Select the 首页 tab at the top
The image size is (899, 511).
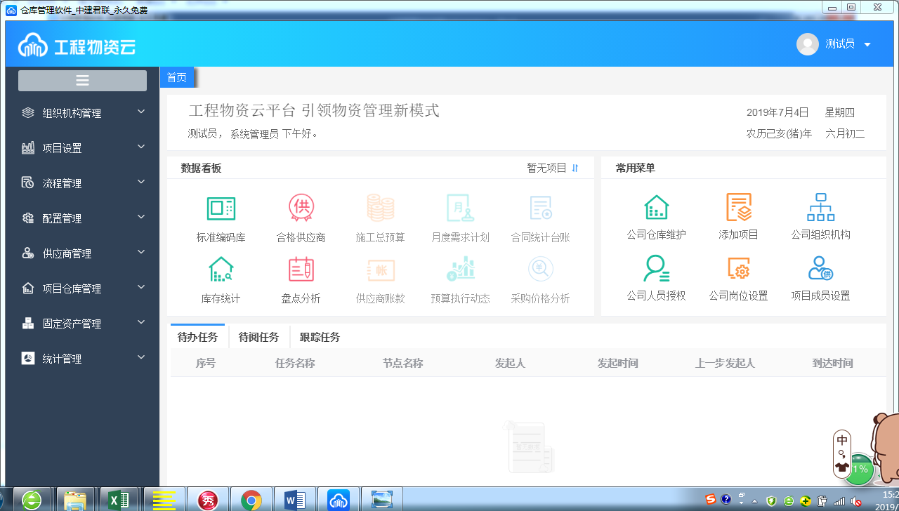(176, 77)
